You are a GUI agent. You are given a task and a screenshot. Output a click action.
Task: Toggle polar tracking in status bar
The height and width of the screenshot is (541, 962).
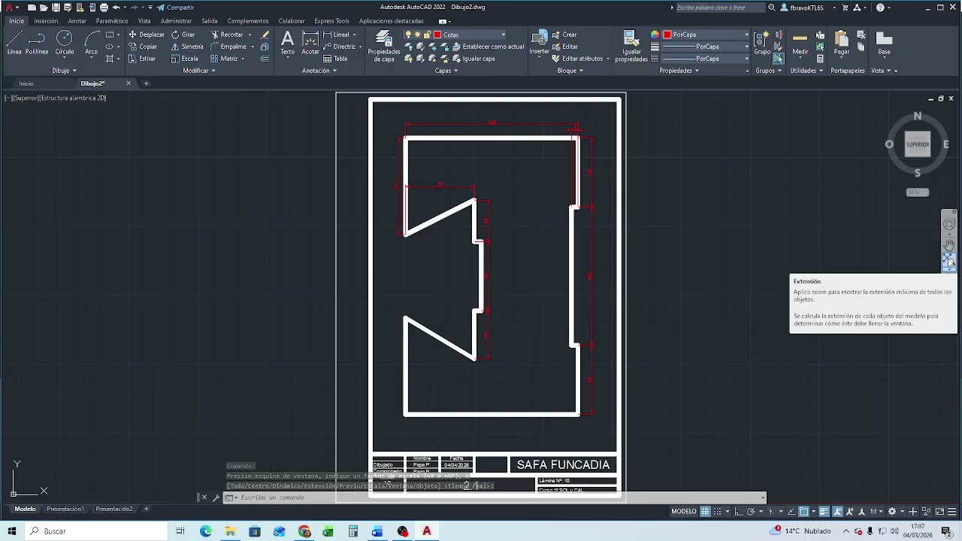(751, 512)
